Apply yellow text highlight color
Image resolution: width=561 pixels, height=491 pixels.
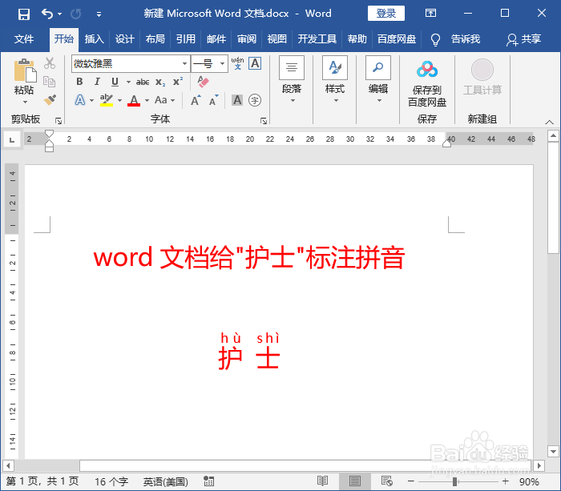(x=107, y=100)
